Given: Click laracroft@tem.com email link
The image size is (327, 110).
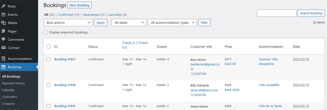Looking at the screenshot, I should (x=204, y=90).
